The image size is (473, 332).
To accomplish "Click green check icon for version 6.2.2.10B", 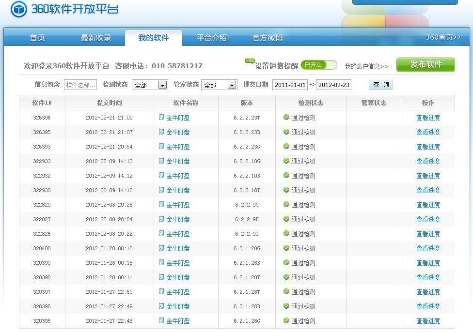I will (286, 175).
